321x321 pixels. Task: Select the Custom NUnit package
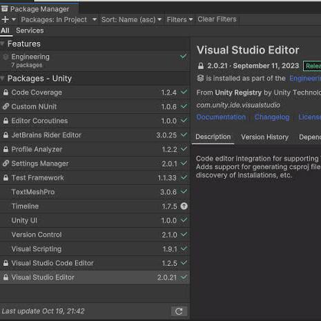point(95,106)
